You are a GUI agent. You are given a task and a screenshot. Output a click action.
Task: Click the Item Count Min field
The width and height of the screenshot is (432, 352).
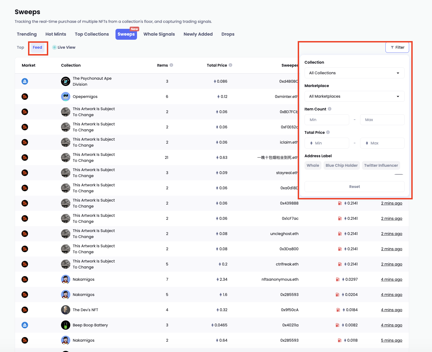327,120
